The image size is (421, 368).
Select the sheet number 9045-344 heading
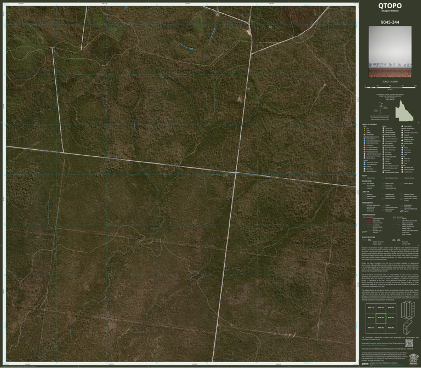coord(390,22)
